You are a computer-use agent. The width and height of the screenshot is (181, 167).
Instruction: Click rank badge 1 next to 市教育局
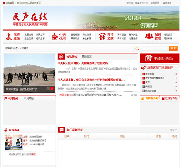click(x=144, y=74)
